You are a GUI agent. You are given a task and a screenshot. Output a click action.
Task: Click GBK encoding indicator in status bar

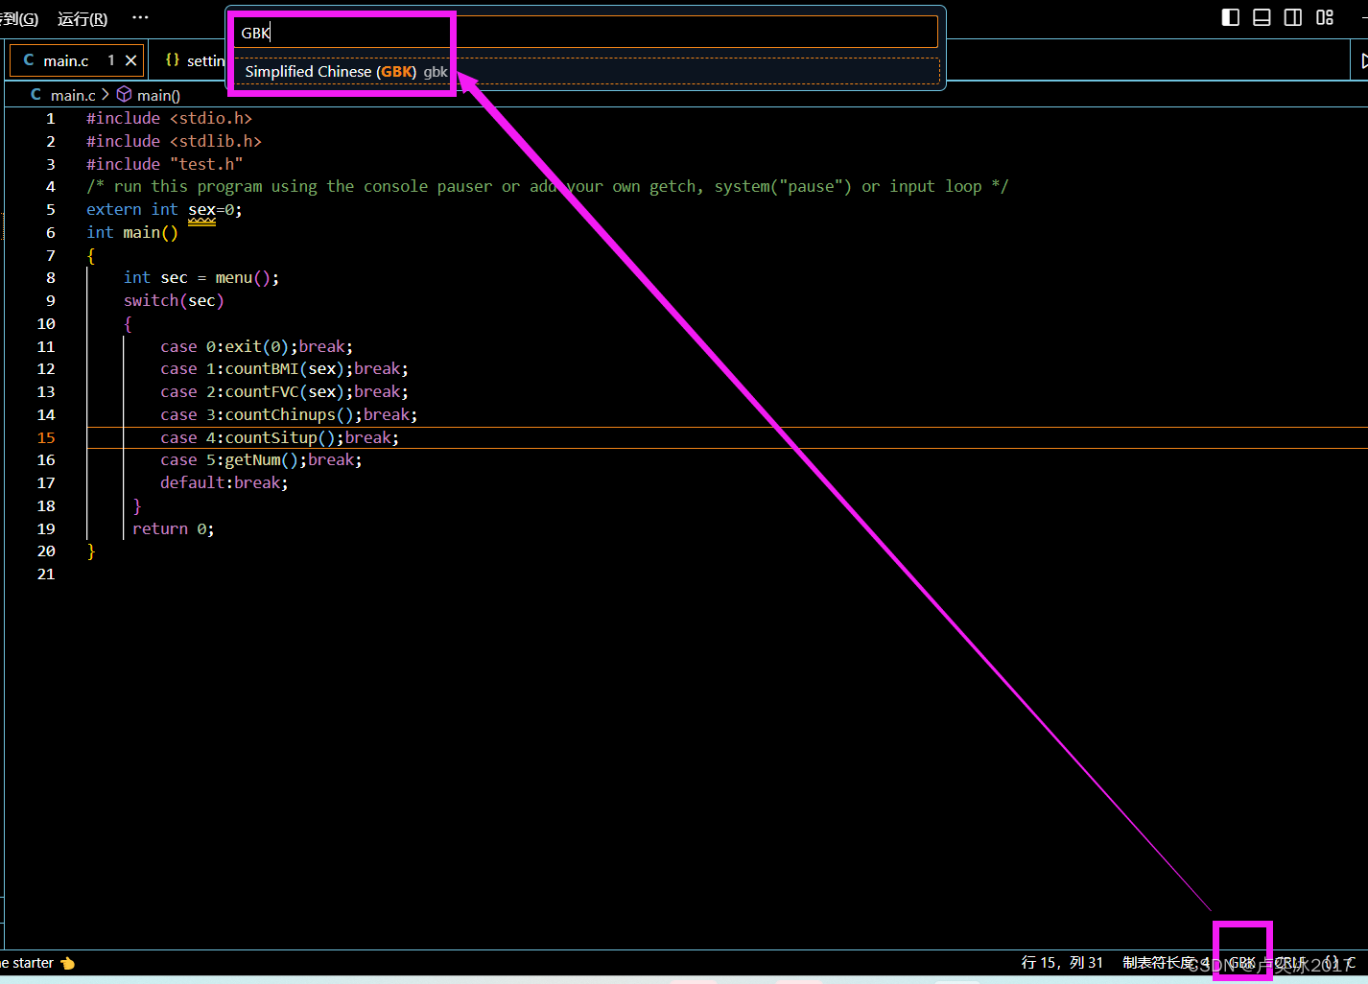coord(1241,962)
